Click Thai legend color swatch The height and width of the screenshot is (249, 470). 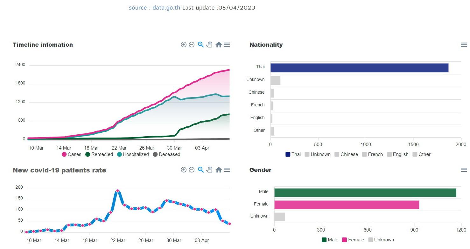288,154
